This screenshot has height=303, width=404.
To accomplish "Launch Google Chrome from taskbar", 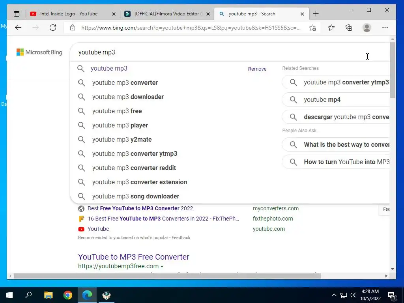I will pos(68,295).
